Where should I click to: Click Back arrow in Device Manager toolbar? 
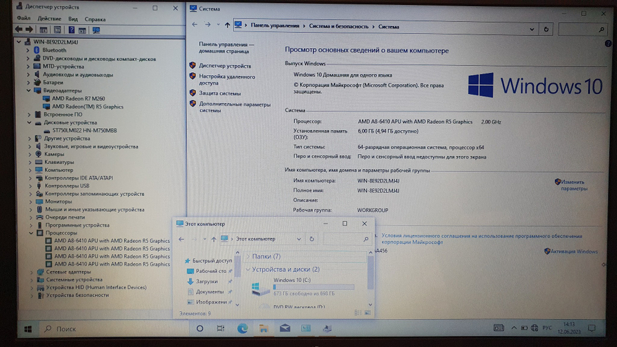19,30
